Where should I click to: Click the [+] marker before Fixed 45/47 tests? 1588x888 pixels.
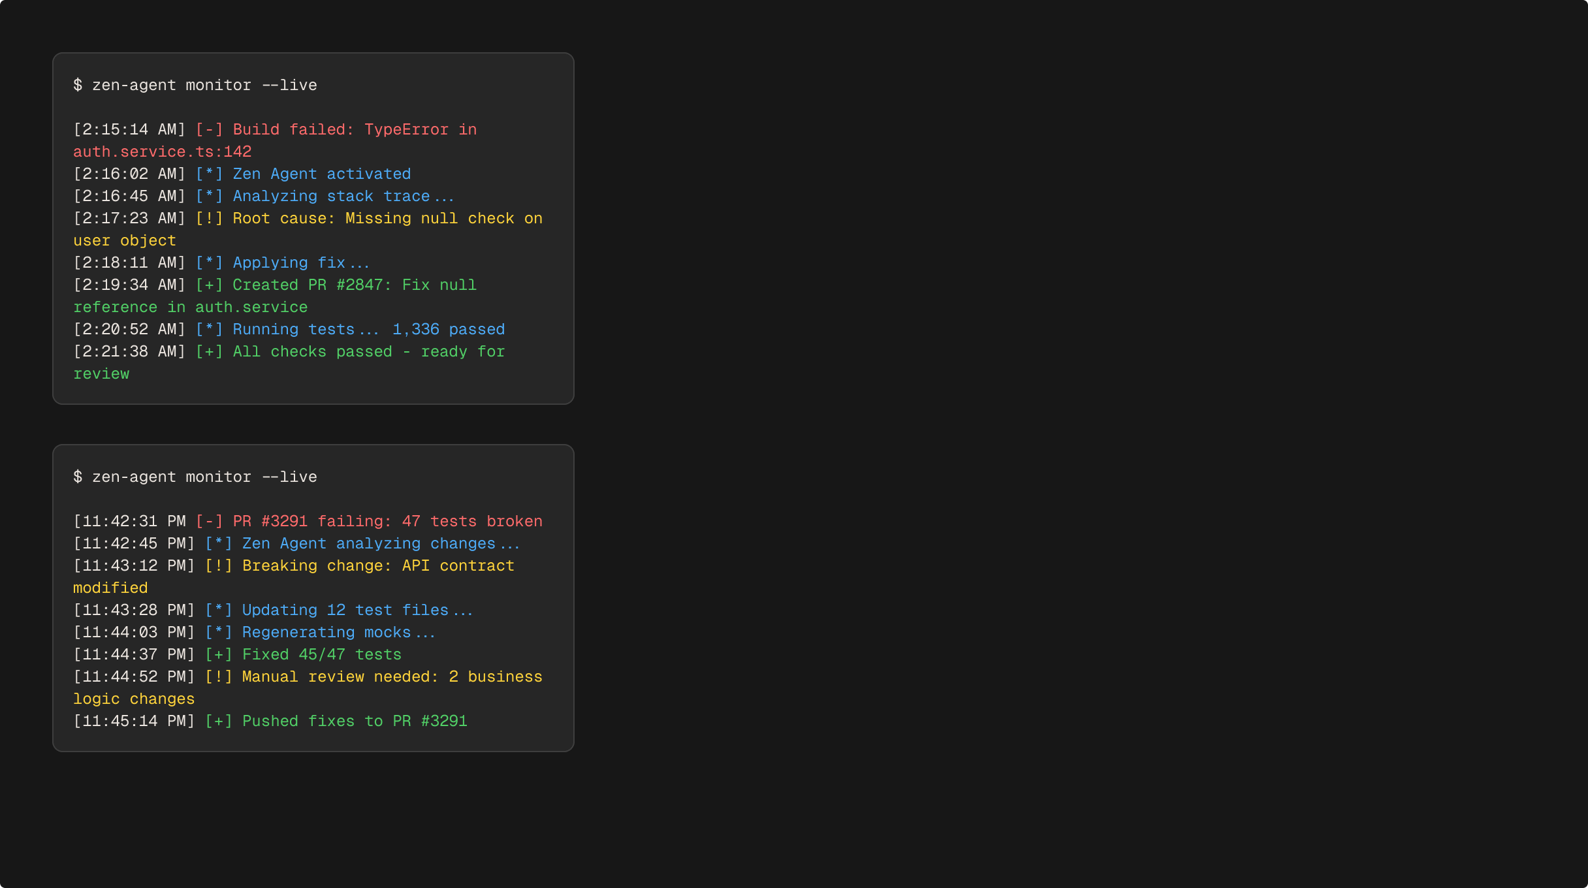coord(218,654)
